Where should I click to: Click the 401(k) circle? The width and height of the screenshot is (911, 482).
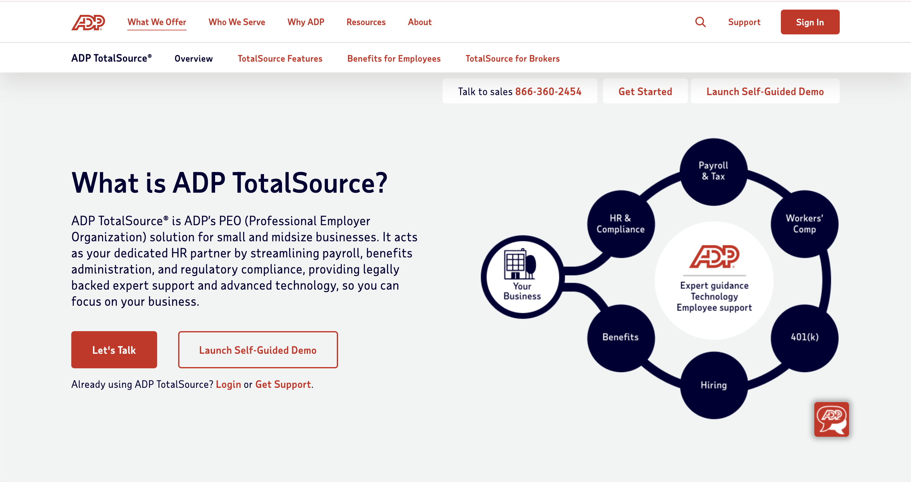point(804,337)
